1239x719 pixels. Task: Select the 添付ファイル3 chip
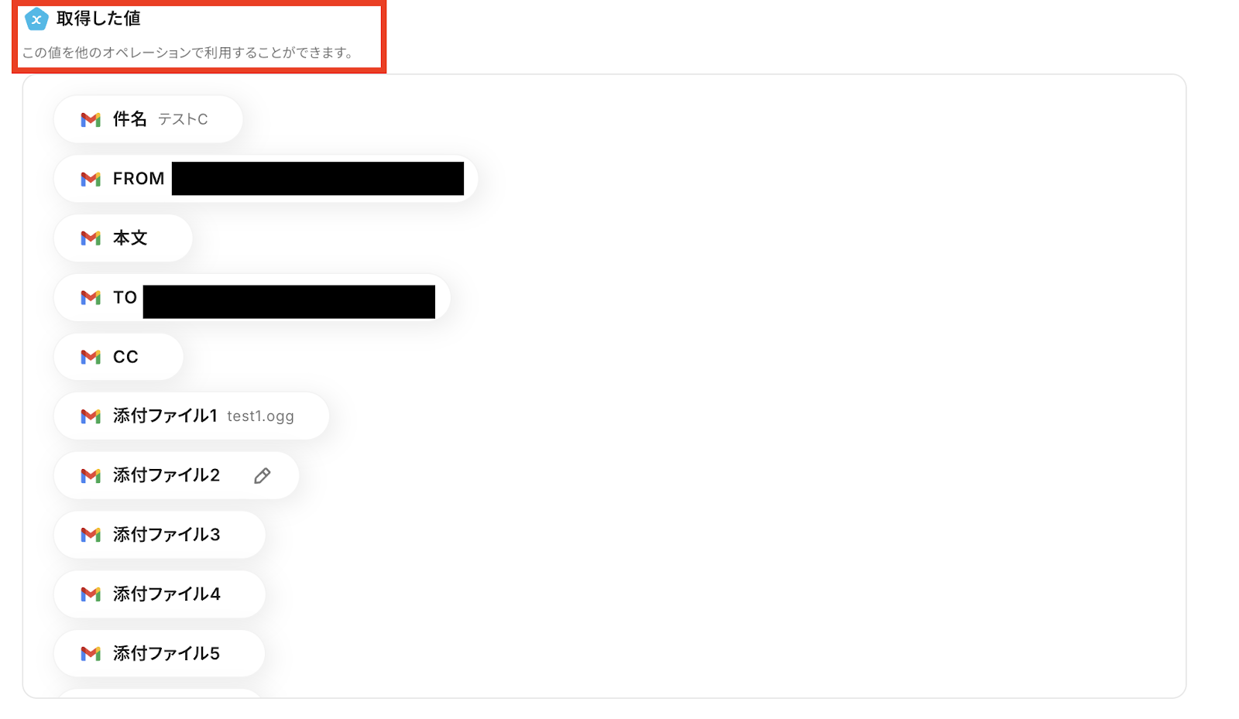click(160, 535)
